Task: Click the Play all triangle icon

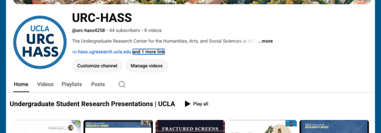Action: pos(187,104)
